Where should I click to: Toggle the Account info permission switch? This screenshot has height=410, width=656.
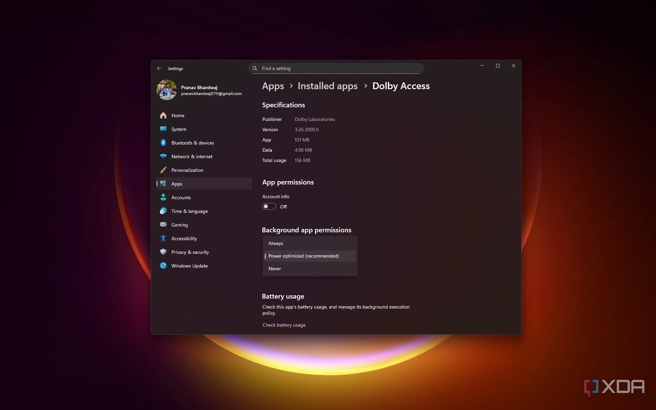269,206
